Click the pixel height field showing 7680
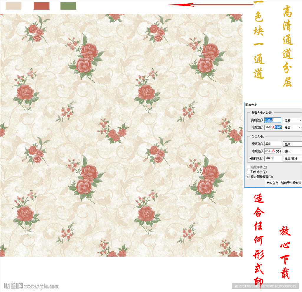 (x=273, y=127)
